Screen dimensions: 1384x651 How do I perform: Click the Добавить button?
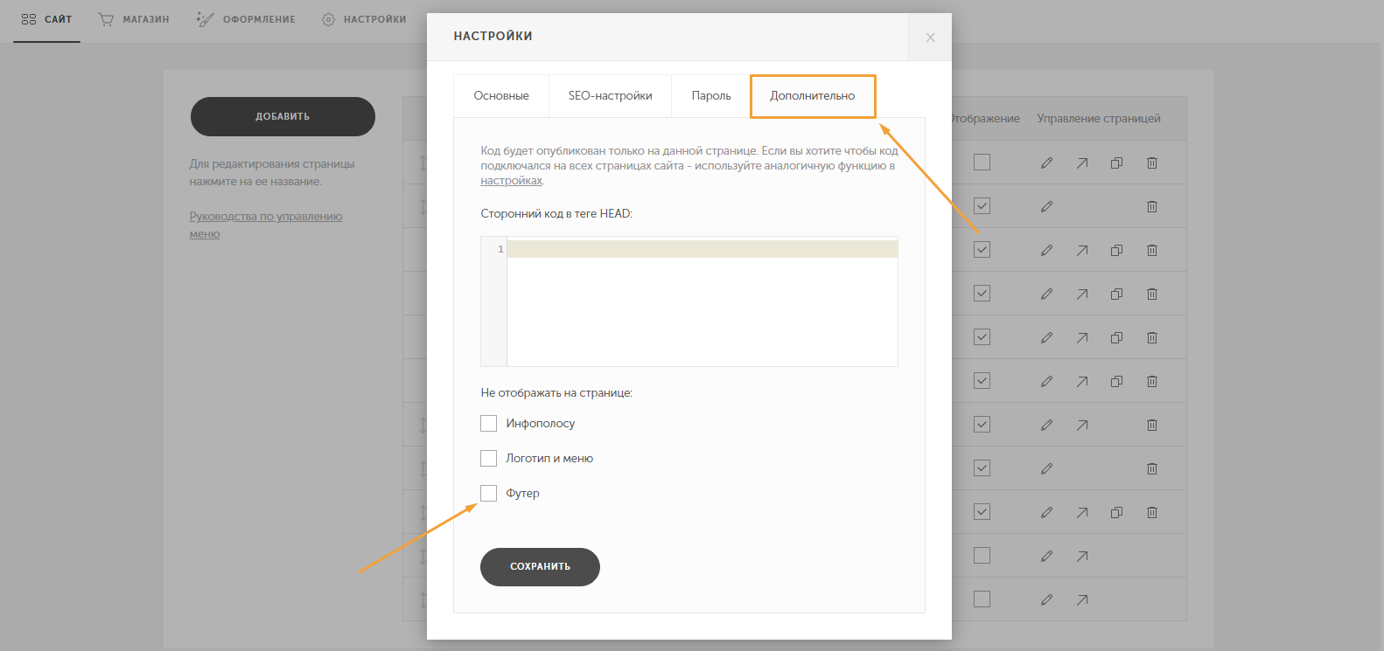[x=283, y=116]
